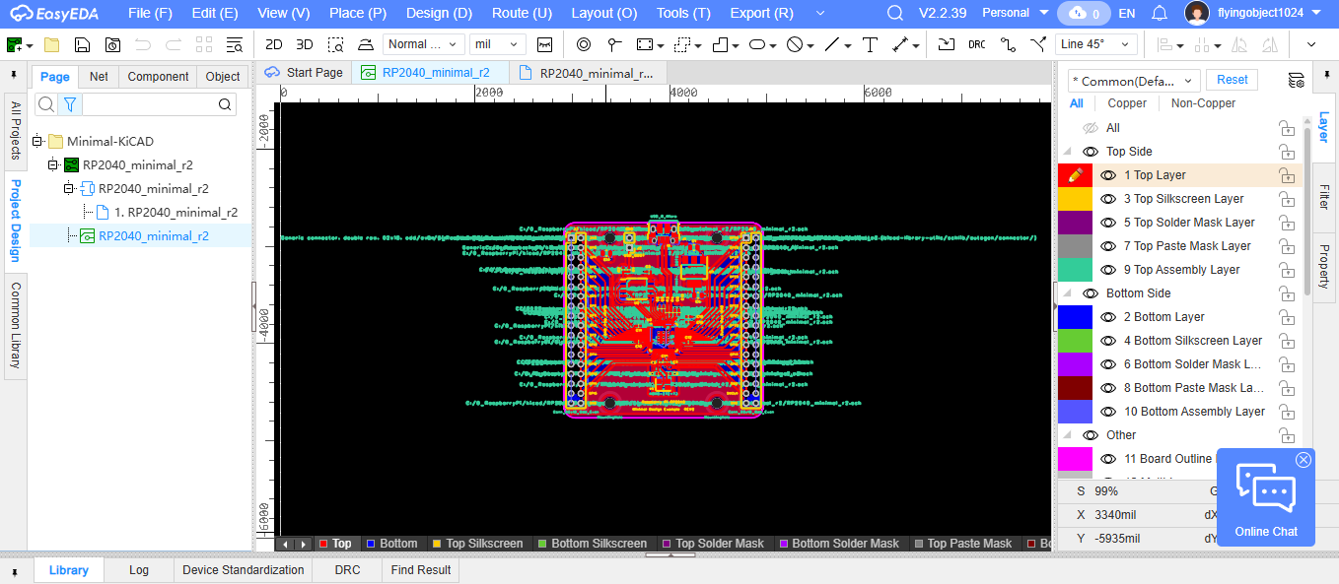
Task: Click the Save file icon
Action: [x=83, y=44]
